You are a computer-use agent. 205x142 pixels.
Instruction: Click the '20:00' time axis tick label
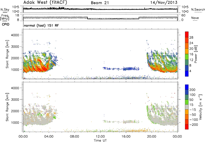[x=151, y=137]
